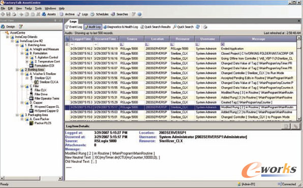Click the Connected status indicator
The height and width of the screenshot is (188, 303).
point(287,184)
